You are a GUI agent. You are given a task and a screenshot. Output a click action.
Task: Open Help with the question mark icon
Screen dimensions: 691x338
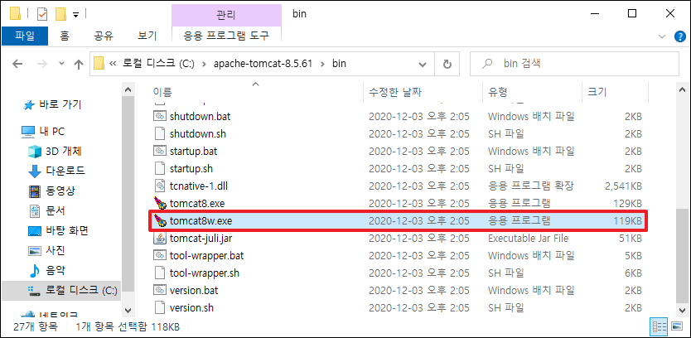(680, 36)
